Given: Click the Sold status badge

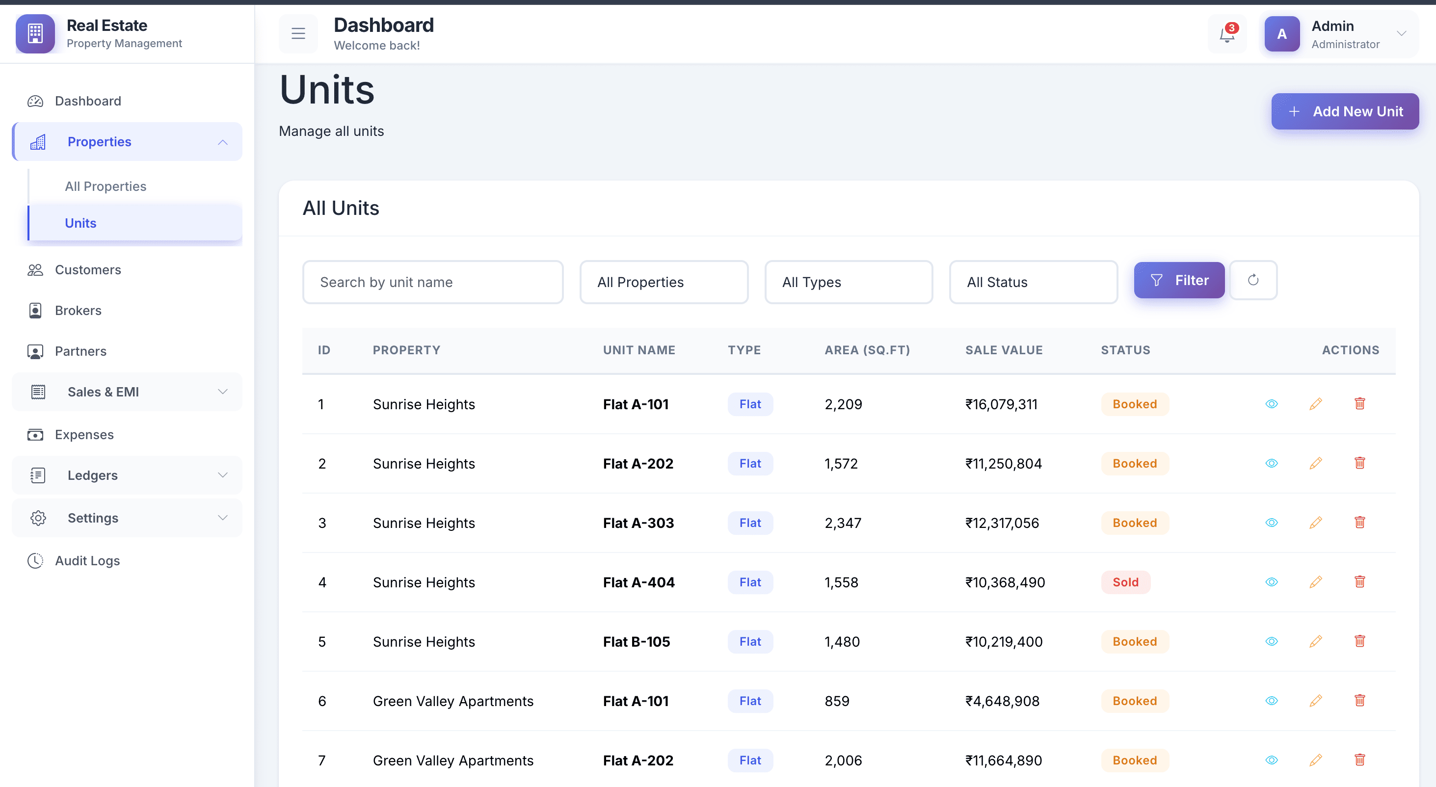Looking at the screenshot, I should click(x=1125, y=582).
